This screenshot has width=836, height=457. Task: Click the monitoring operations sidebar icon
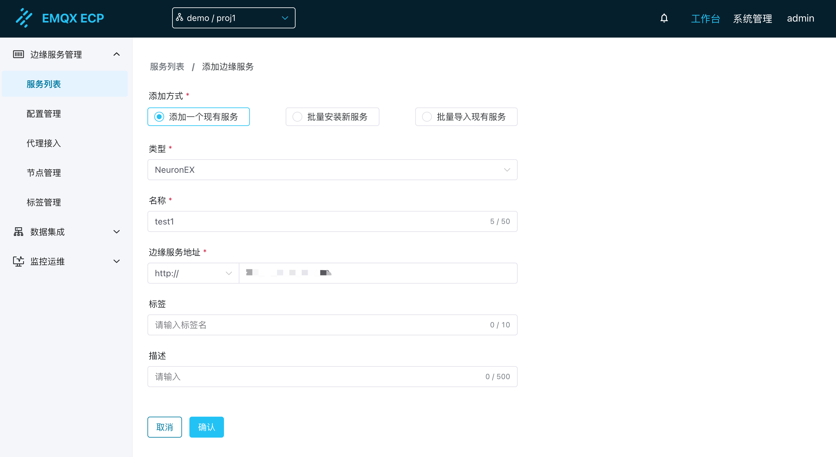(x=19, y=261)
